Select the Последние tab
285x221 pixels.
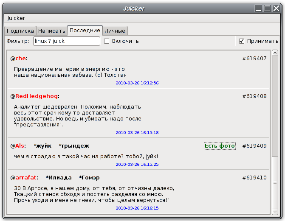(85, 31)
